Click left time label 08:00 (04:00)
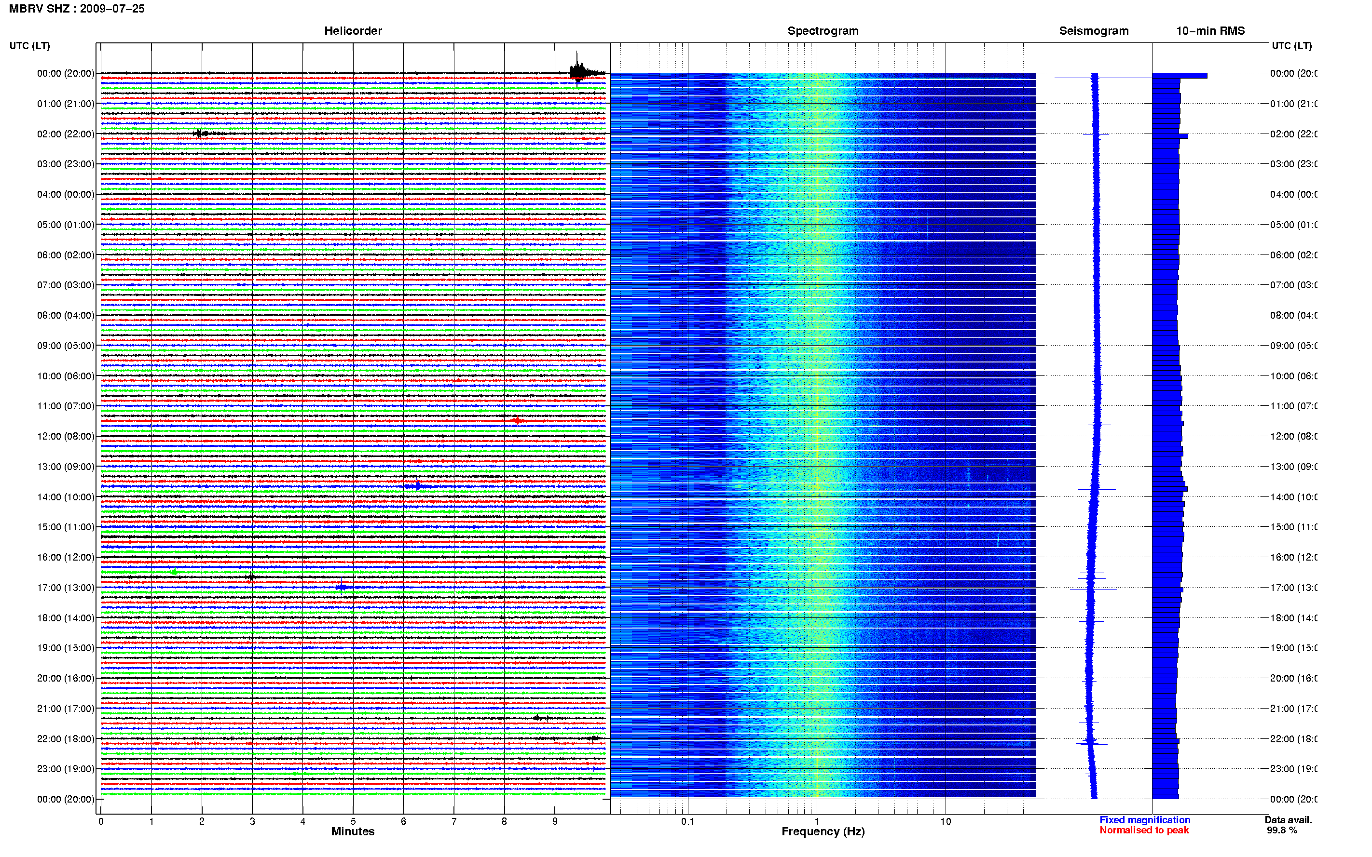Viewport: 1372px width, 857px height. (x=66, y=315)
